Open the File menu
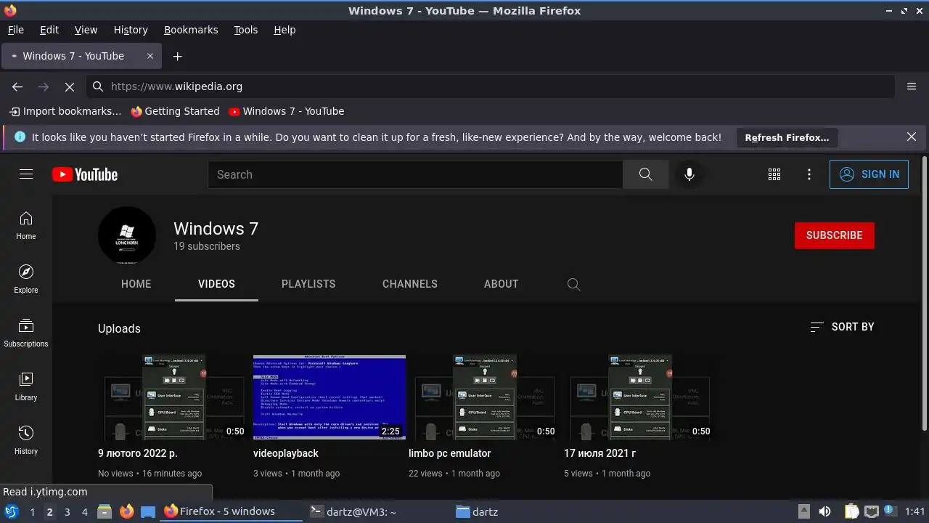Screen dimensions: 929x523 [16, 30]
